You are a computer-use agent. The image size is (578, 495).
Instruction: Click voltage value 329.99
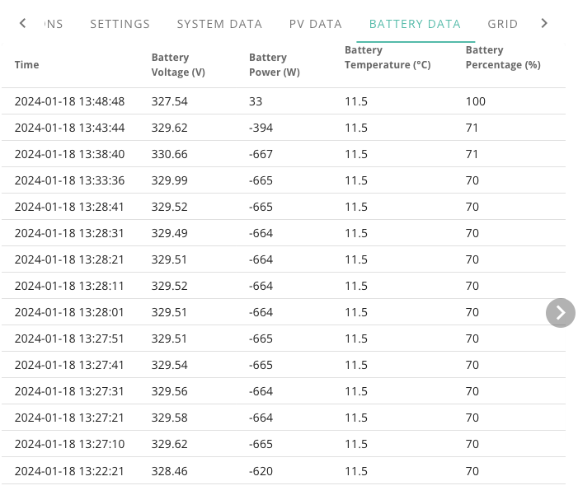coord(169,180)
